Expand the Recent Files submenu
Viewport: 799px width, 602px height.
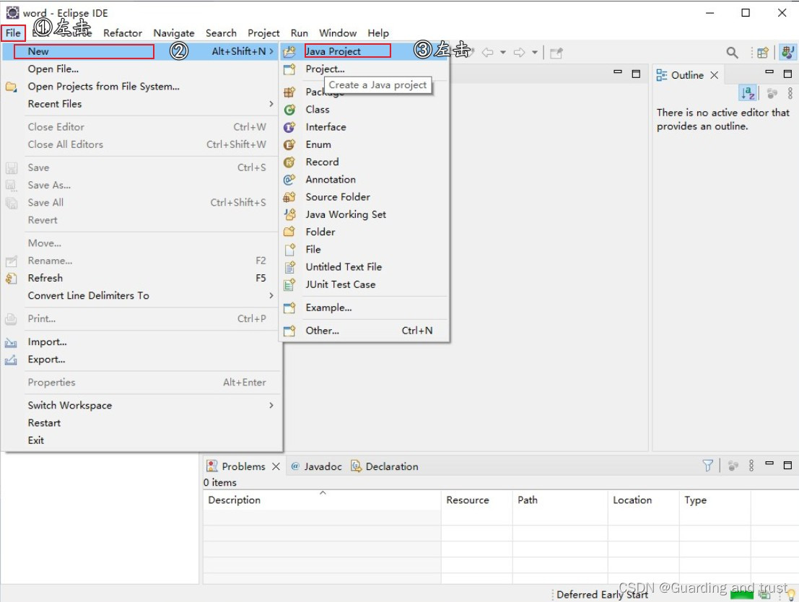click(141, 103)
